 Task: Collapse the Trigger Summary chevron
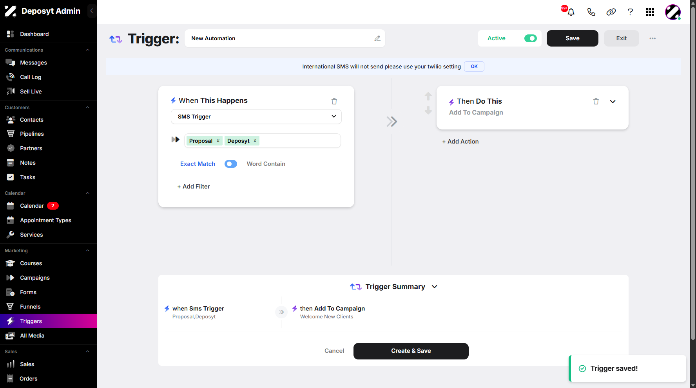point(435,287)
